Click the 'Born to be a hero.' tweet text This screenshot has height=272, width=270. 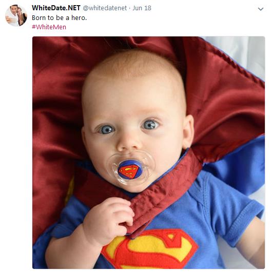pyautogui.click(x=59, y=17)
